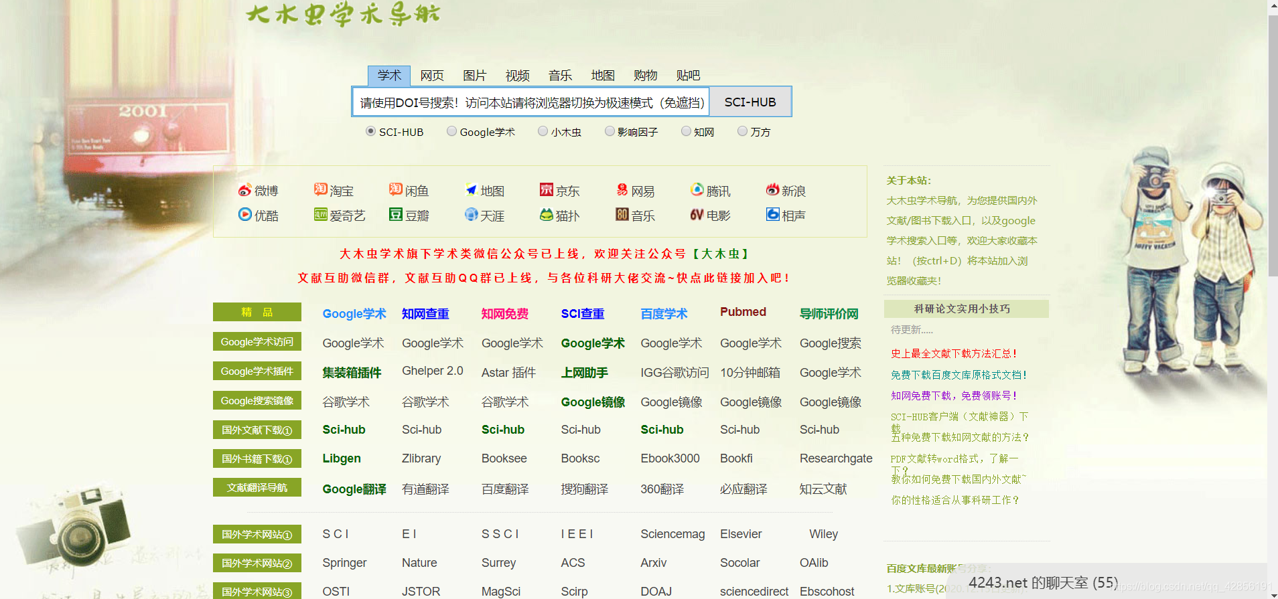
Task: Click the Elsevier link
Action: coord(741,534)
